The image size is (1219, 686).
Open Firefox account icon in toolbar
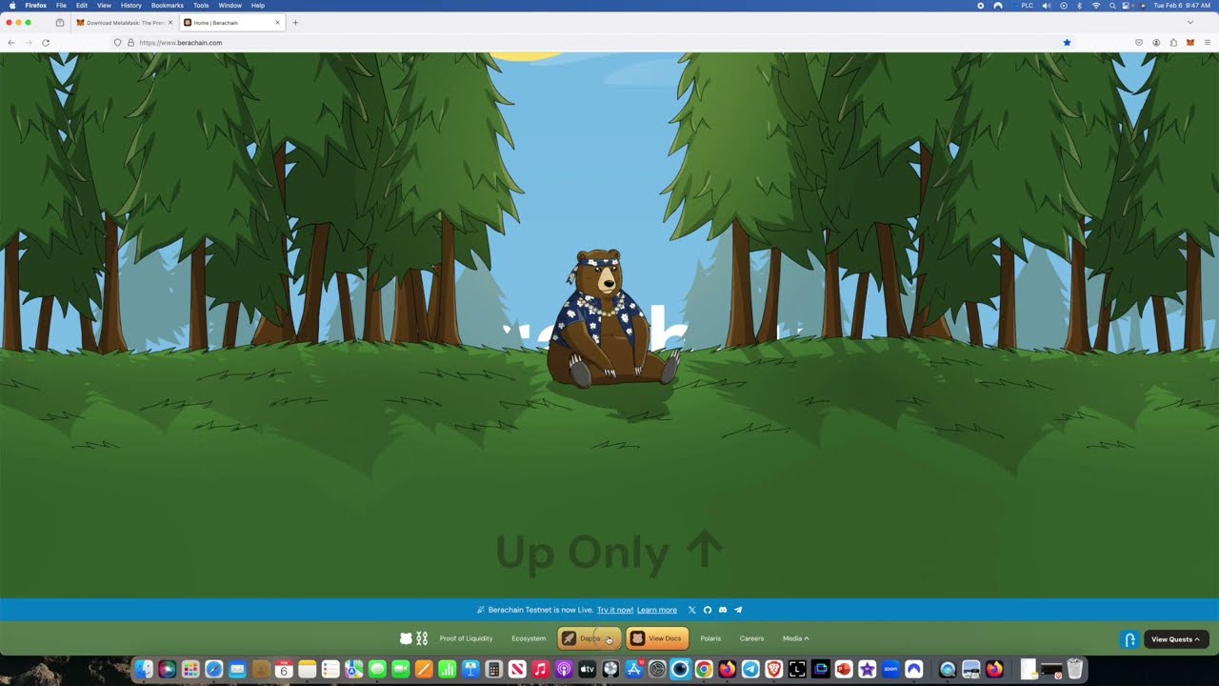point(1156,43)
